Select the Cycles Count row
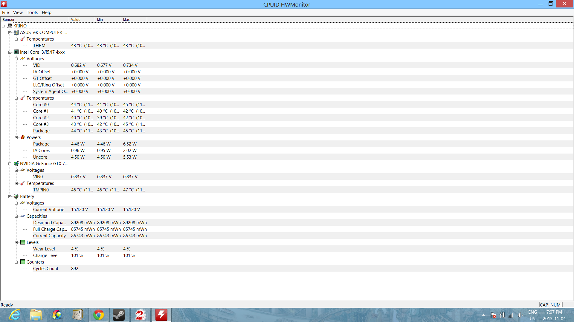Viewport: 574px width, 322px height. point(303,269)
